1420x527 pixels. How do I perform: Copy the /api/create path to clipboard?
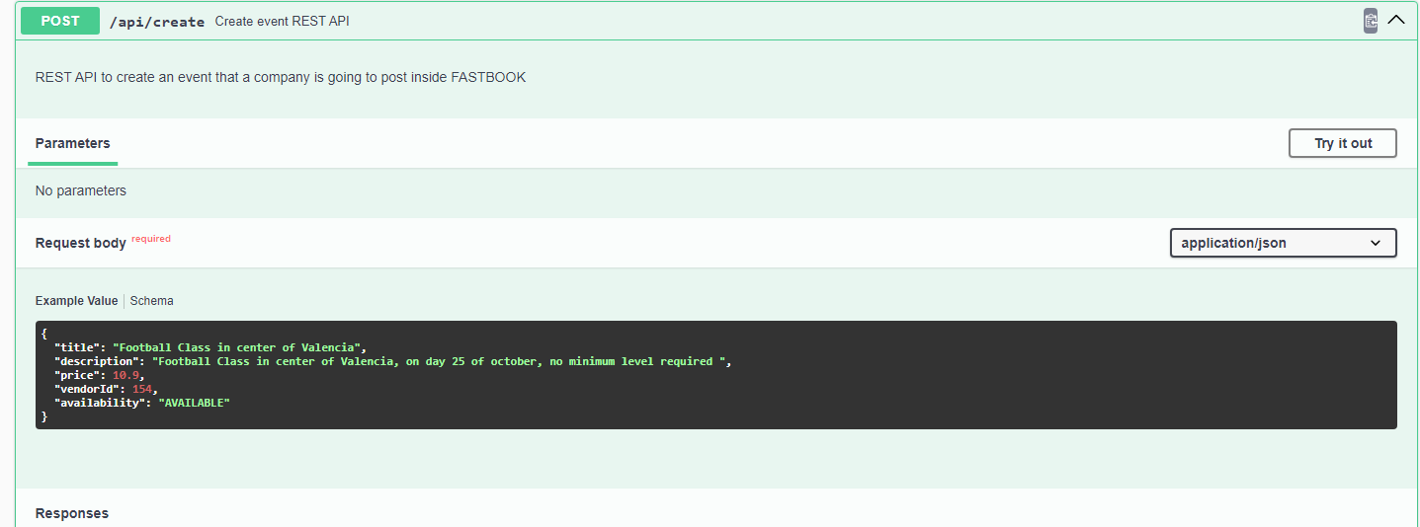point(1370,21)
